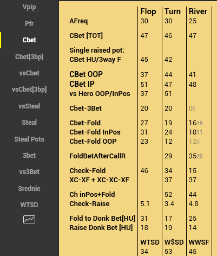The image size is (217, 256).
Task: Click the AFreq row label
Action: [x=78, y=21]
